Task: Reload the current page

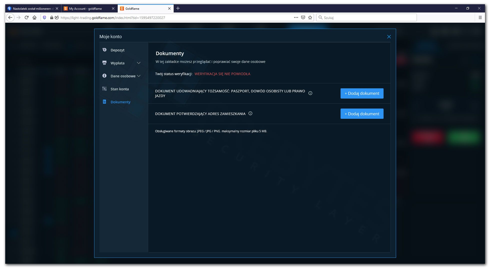Action: pos(26,17)
